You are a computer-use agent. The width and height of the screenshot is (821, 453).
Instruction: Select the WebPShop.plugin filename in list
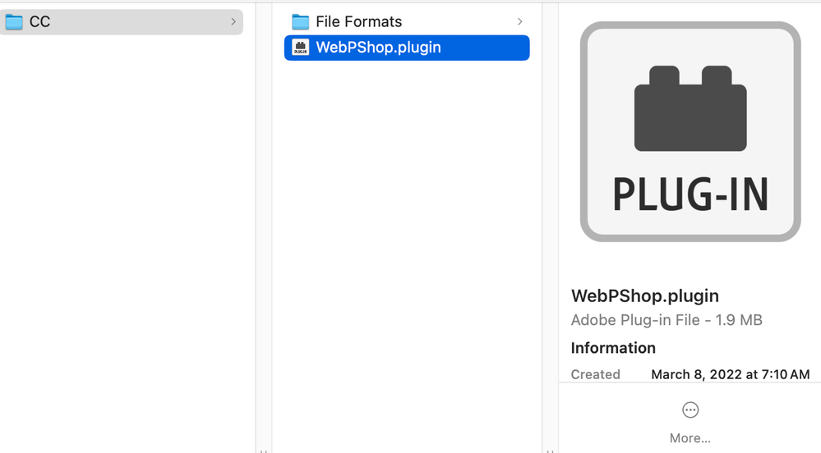(378, 48)
